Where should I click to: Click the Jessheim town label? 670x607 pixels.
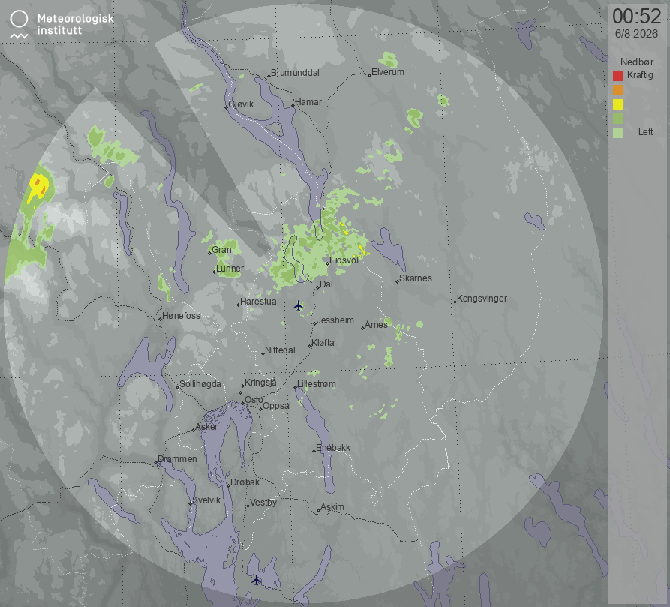click(x=335, y=320)
